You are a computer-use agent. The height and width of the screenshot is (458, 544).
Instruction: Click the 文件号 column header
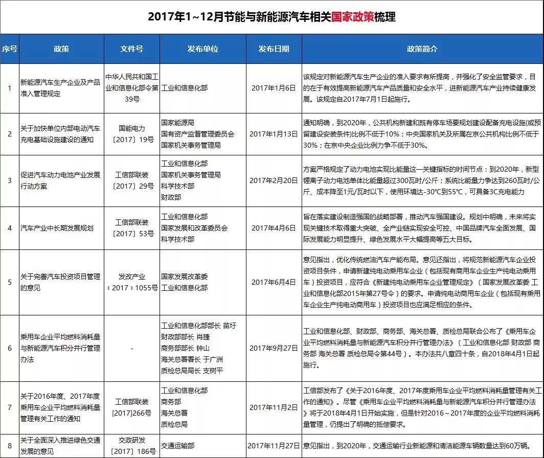click(x=131, y=49)
